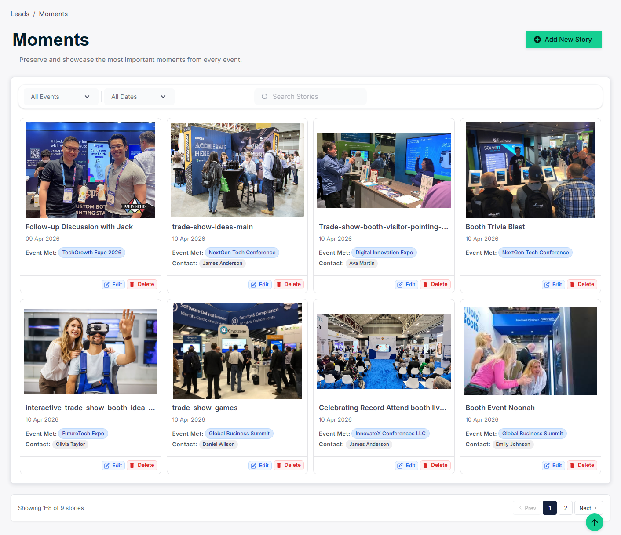Delete the Celebrating Record Attend story
Viewport: 621px width, 535px height.
(x=435, y=466)
